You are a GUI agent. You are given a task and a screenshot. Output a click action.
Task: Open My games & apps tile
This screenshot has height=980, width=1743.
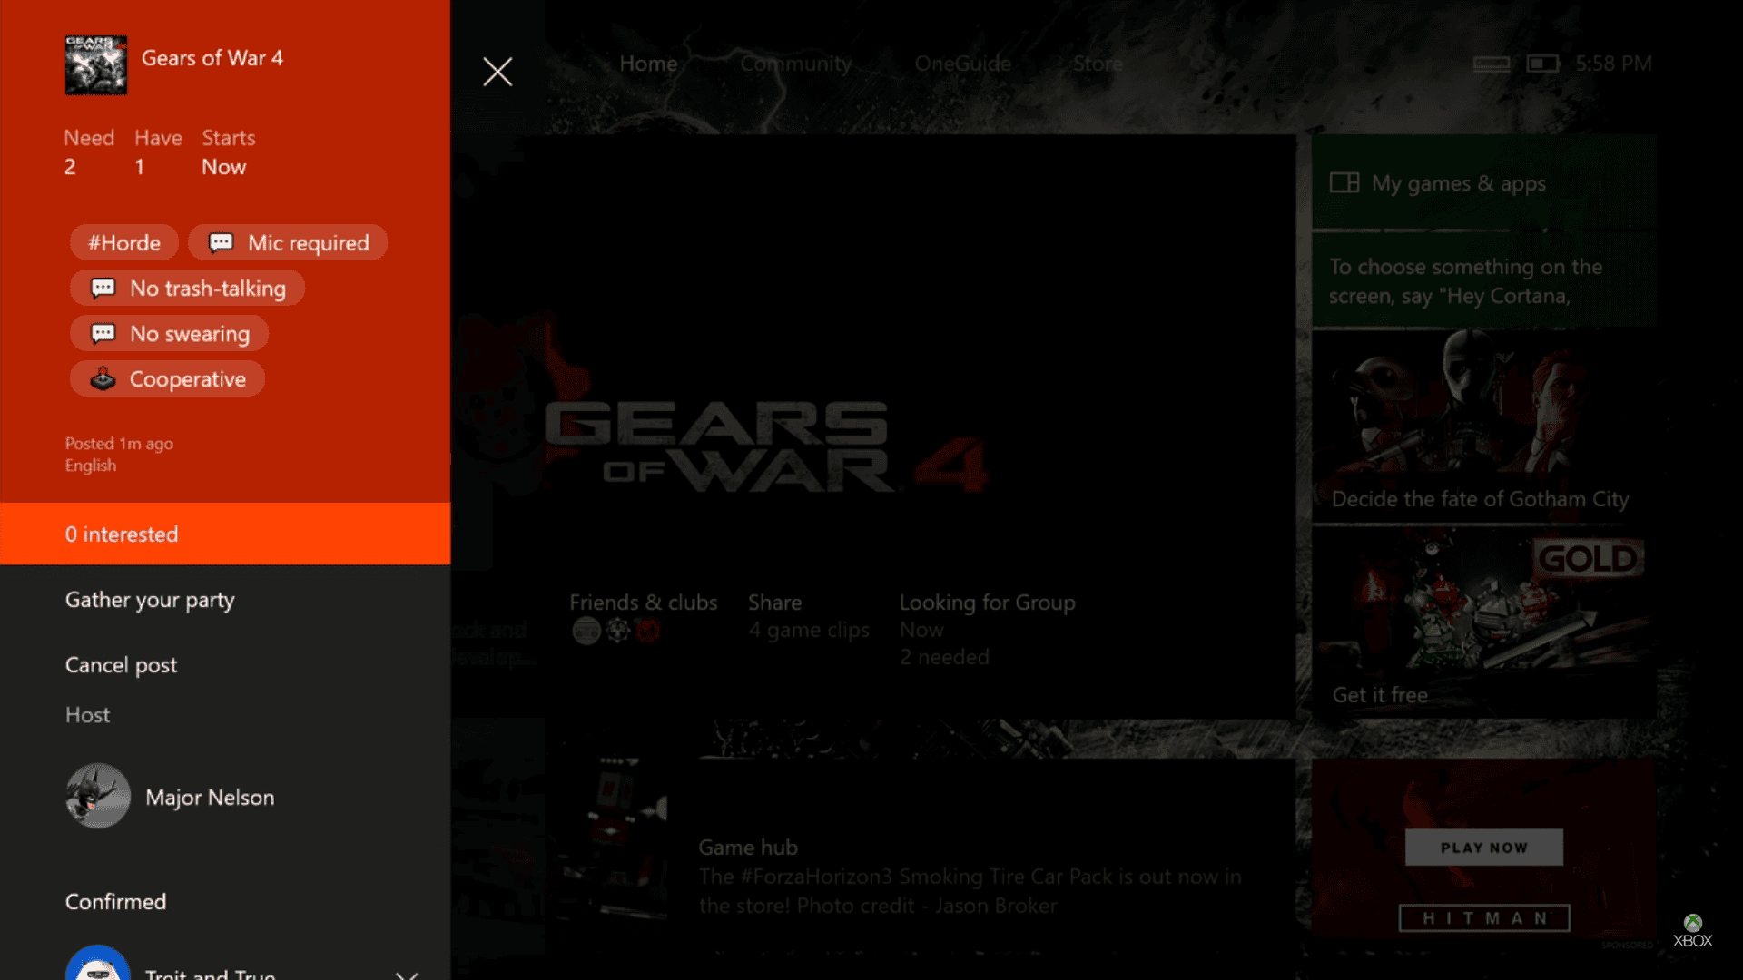point(1484,181)
